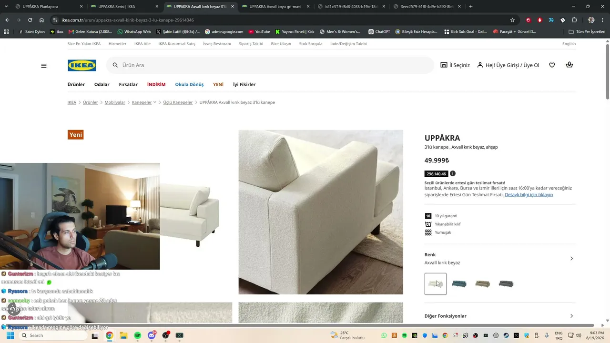Open the favorites heart icon
The image size is (610, 343).
tap(552, 65)
